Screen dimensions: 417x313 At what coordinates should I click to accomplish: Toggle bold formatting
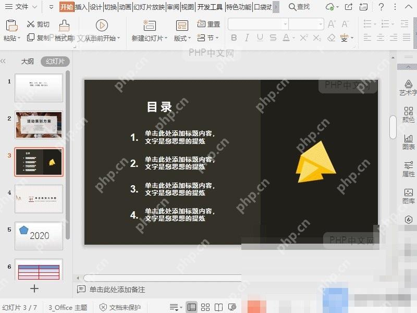click(x=234, y=38)
